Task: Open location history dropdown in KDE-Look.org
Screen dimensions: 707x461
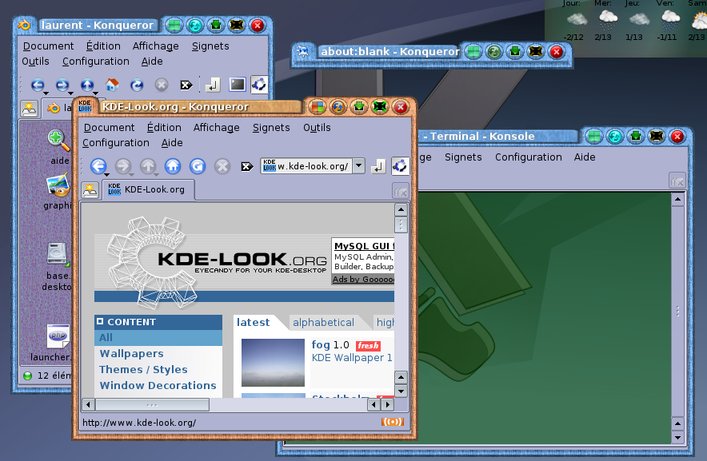Action: (358, 165)
